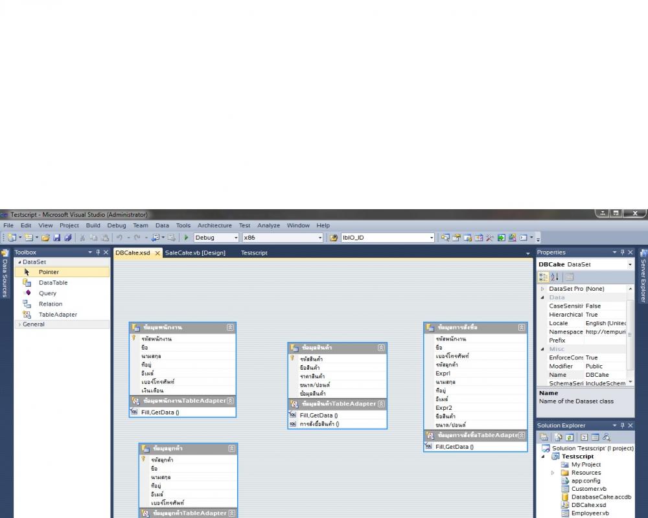The image size is (648, 518).
Task: Click the Add New Item toolbar icon
Action: [x=29, y=238]
